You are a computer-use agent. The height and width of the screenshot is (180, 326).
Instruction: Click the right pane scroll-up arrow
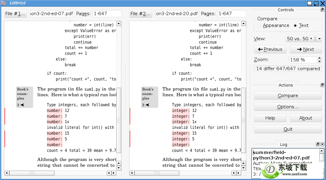pos(244,24)
